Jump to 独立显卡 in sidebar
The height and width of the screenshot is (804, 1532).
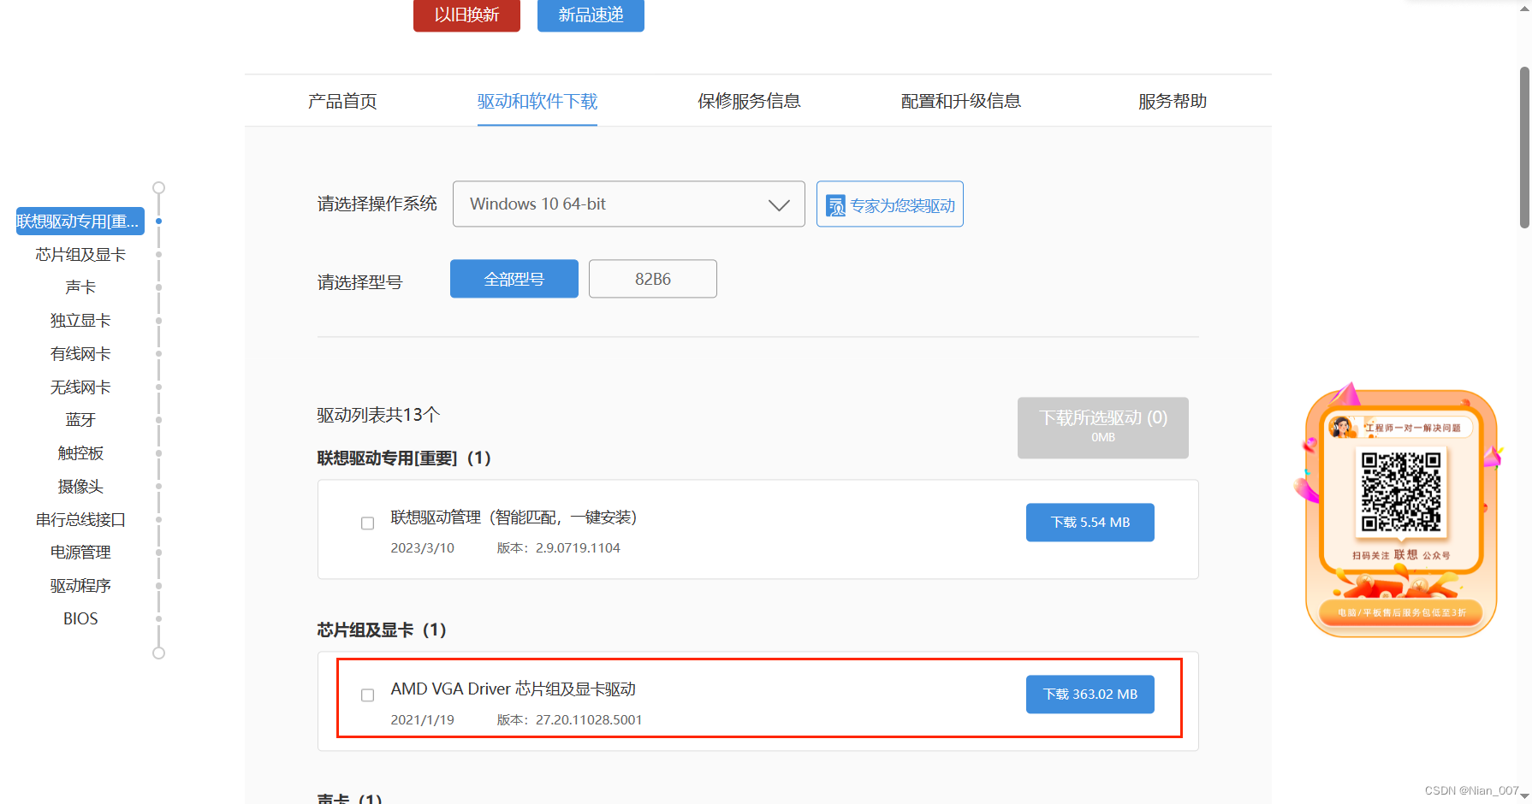tap(80, 321)
